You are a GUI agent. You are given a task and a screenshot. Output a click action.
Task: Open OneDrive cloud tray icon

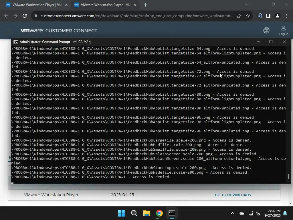point(242,213)
